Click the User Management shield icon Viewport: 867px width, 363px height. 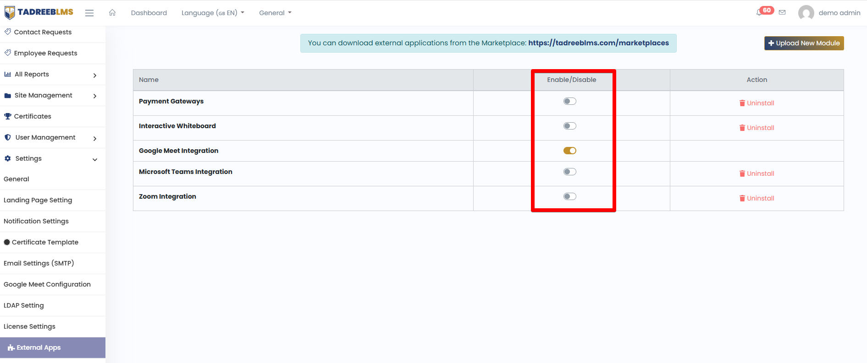click(8, 137)
